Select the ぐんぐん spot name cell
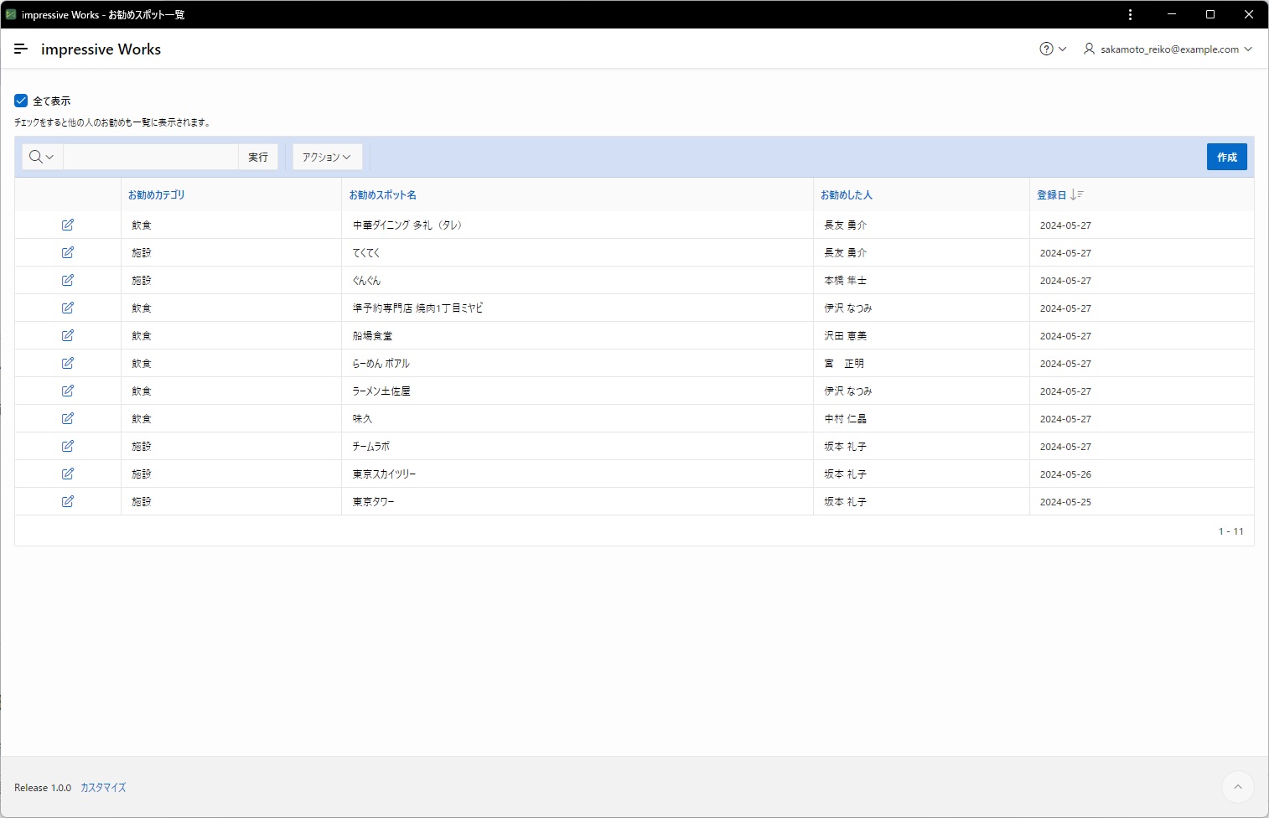The height and width of the screenshot is (818, 1269). tap(578, 280)
